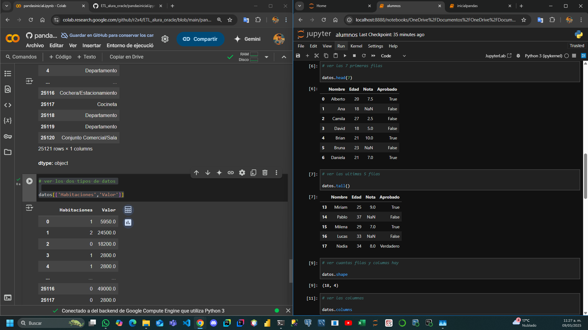
Task: Copy link to cell icon in Colab
Action: (231, 173)
